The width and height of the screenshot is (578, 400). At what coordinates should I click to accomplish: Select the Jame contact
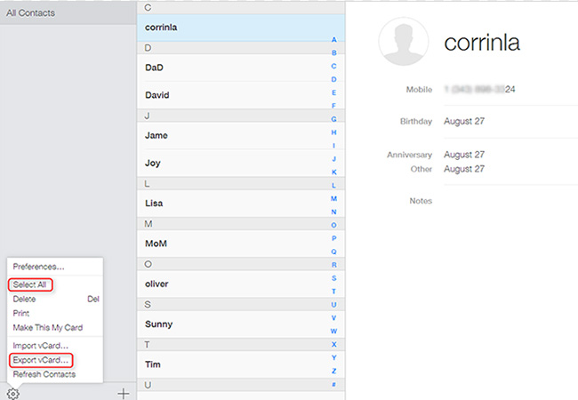point(241,135)
